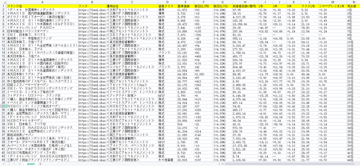The image size is (360, 166).
Task: Select cell <三井住友DSアセットマネジメント
Action: (x=132, y=38)
